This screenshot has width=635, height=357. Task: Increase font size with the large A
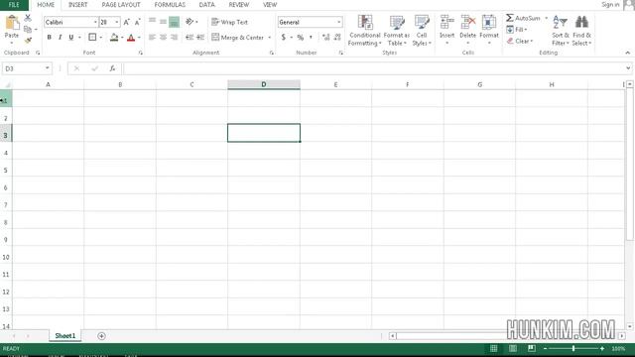click(126, 22)
